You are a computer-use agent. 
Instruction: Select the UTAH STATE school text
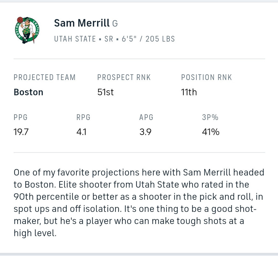[75, 39]
